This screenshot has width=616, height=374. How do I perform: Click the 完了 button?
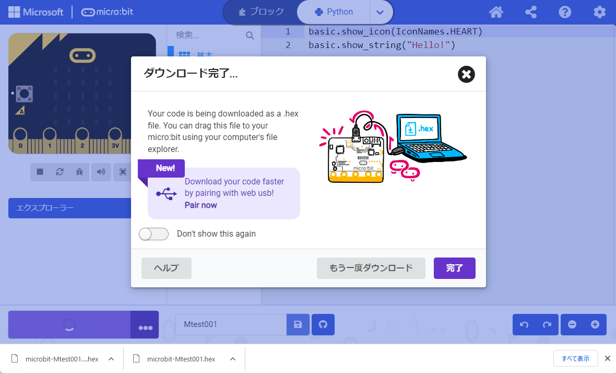455,268
